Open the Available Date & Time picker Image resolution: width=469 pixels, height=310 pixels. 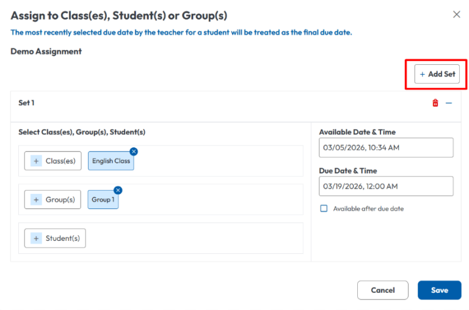(386, 147)
